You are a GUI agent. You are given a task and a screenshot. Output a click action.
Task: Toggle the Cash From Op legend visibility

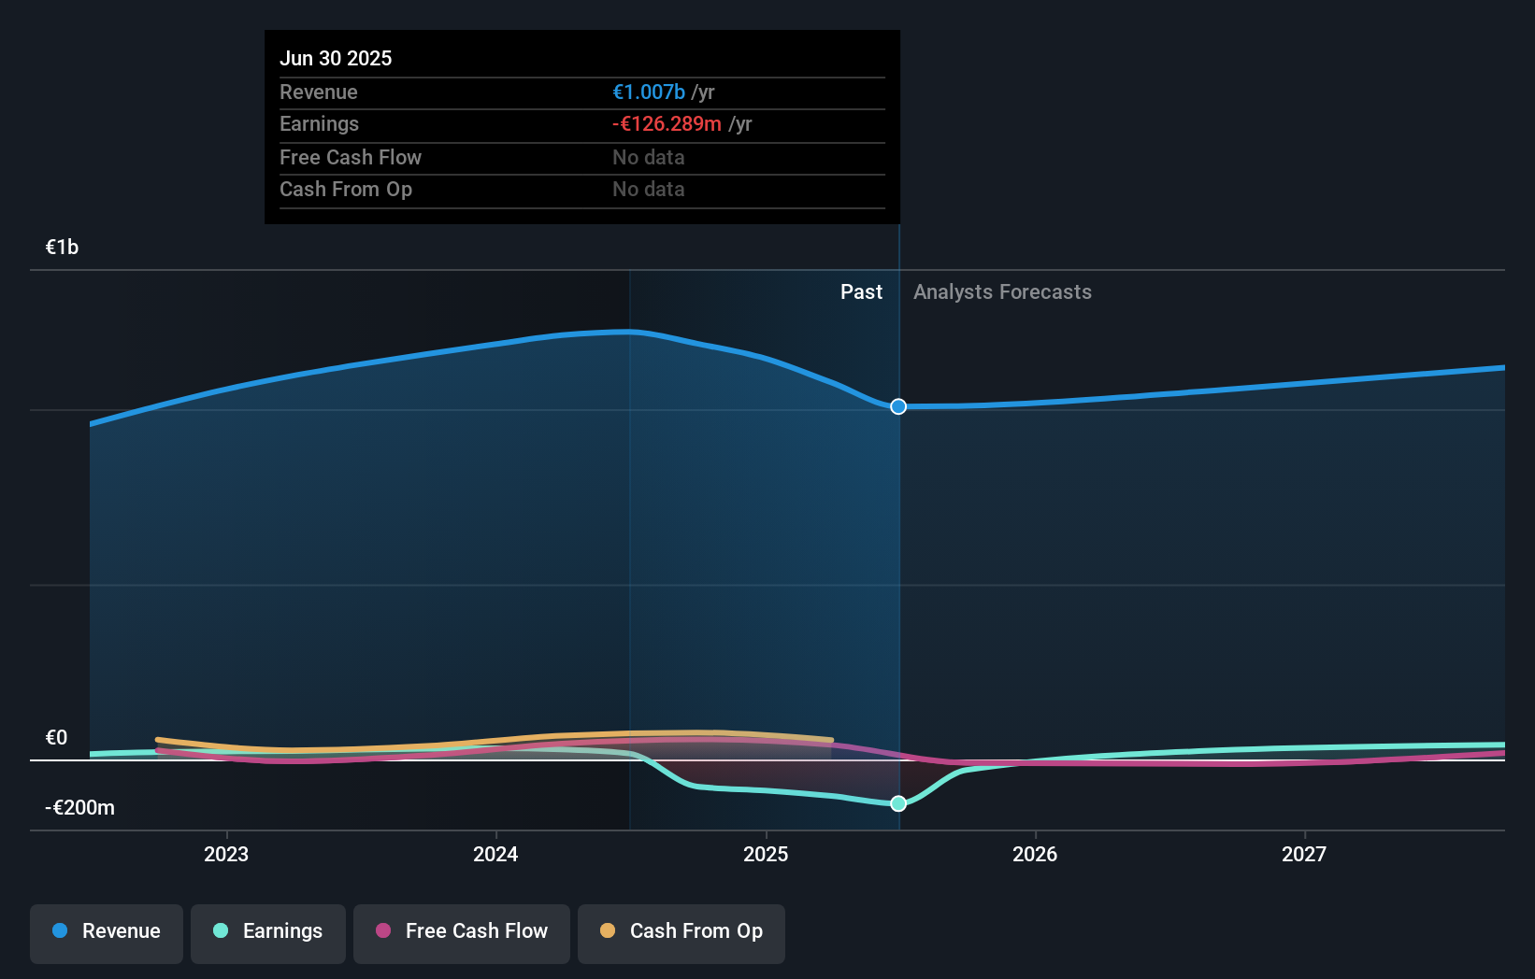point(681,931)
